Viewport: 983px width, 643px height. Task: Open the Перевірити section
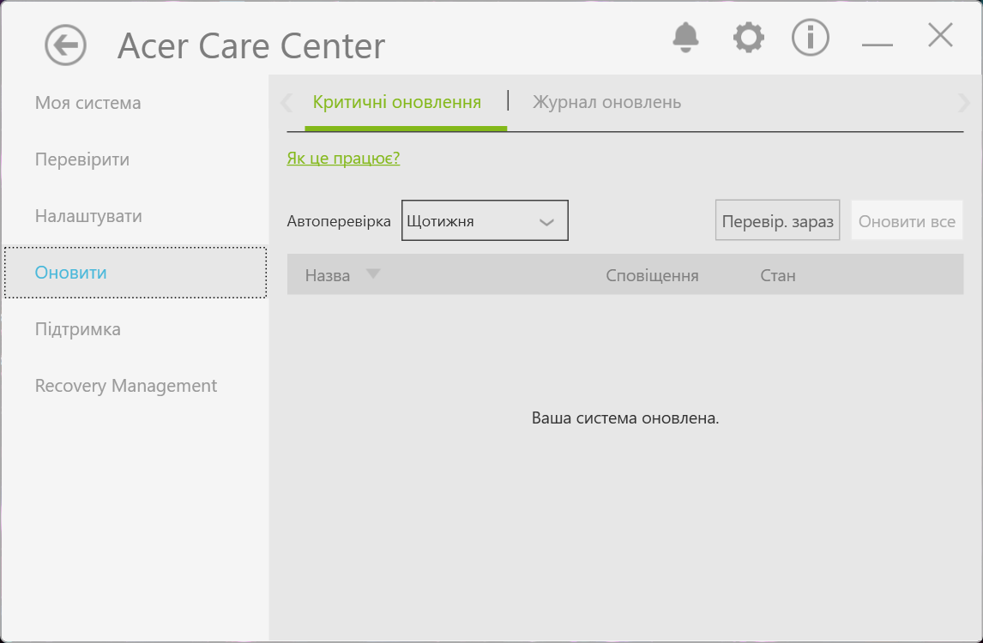click(x=82, y=159)
